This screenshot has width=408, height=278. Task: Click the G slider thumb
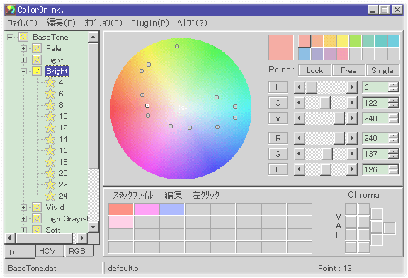tap(327, 154)
